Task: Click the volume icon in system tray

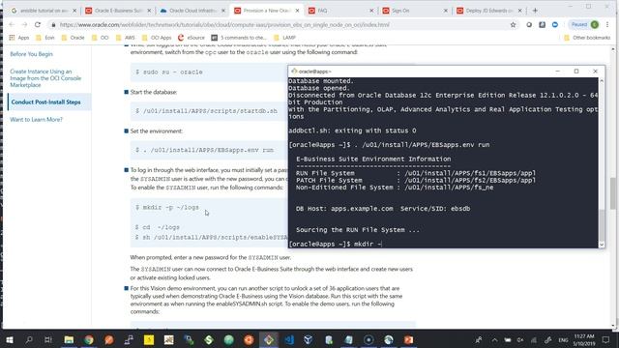Action: (520, 339)
